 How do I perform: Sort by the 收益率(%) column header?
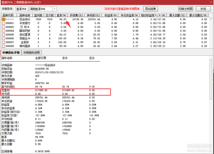pyautogui.click(x=110, y=15)
